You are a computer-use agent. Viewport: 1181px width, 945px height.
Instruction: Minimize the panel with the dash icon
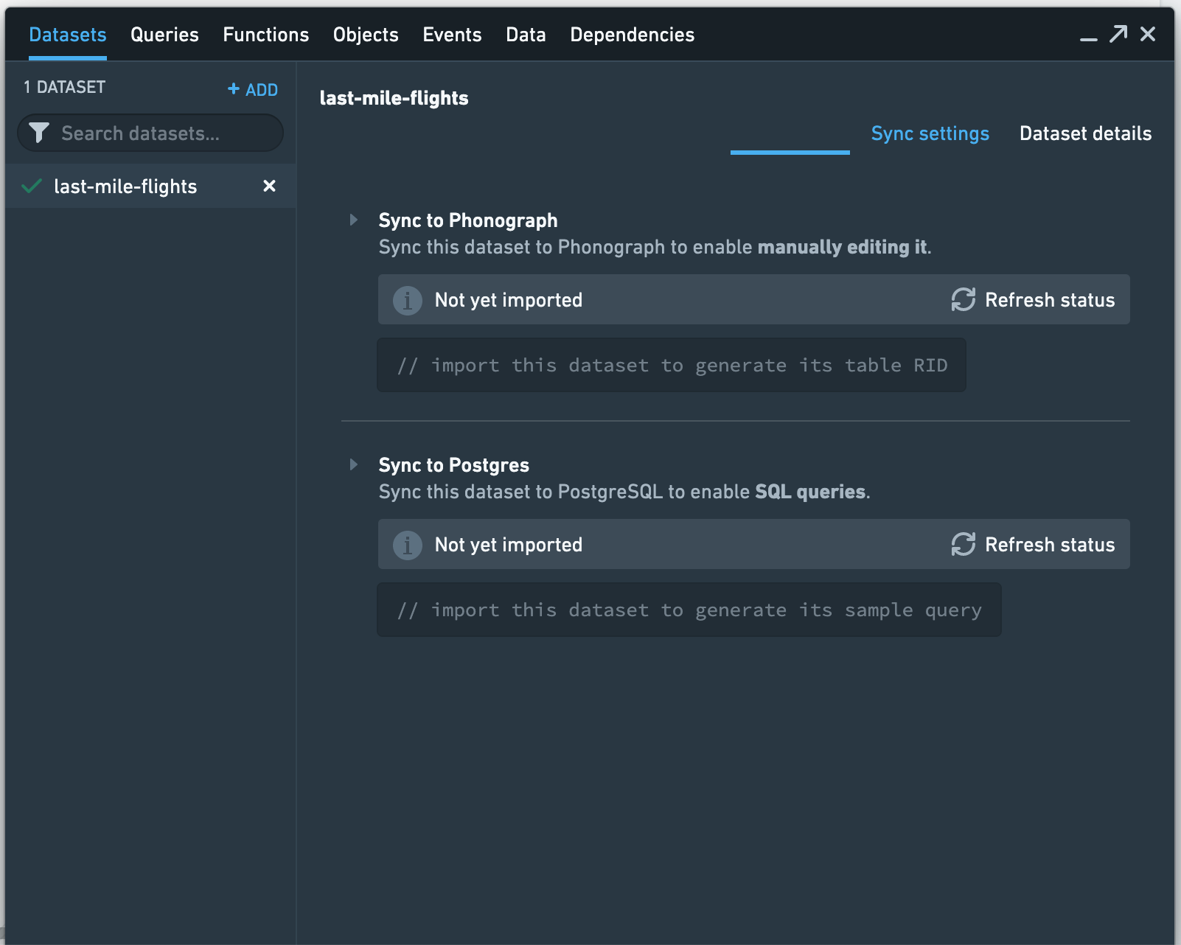[x=1089, y=39]
